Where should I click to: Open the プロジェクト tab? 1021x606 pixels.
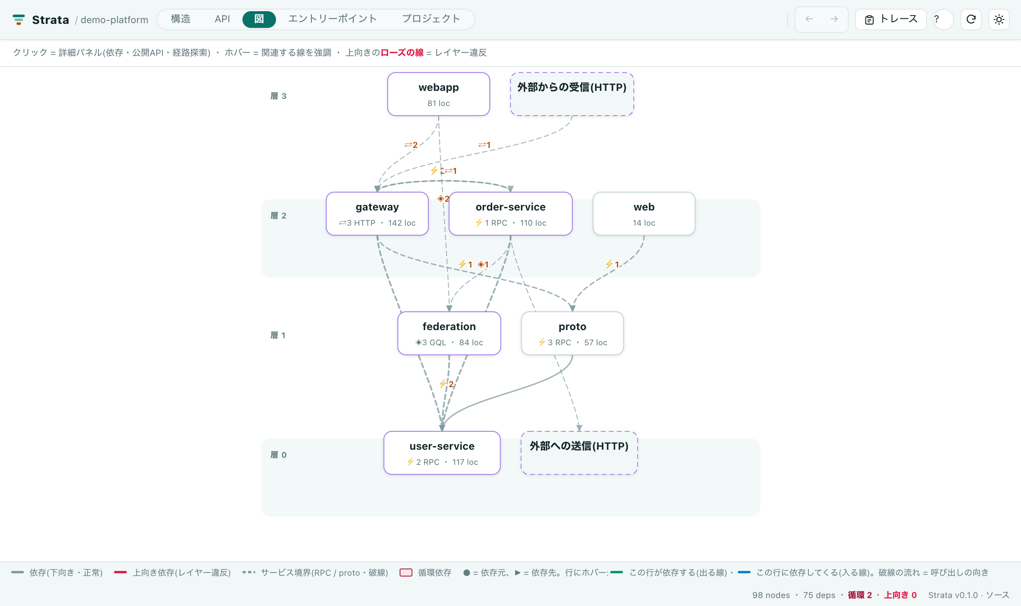point(431,19)
